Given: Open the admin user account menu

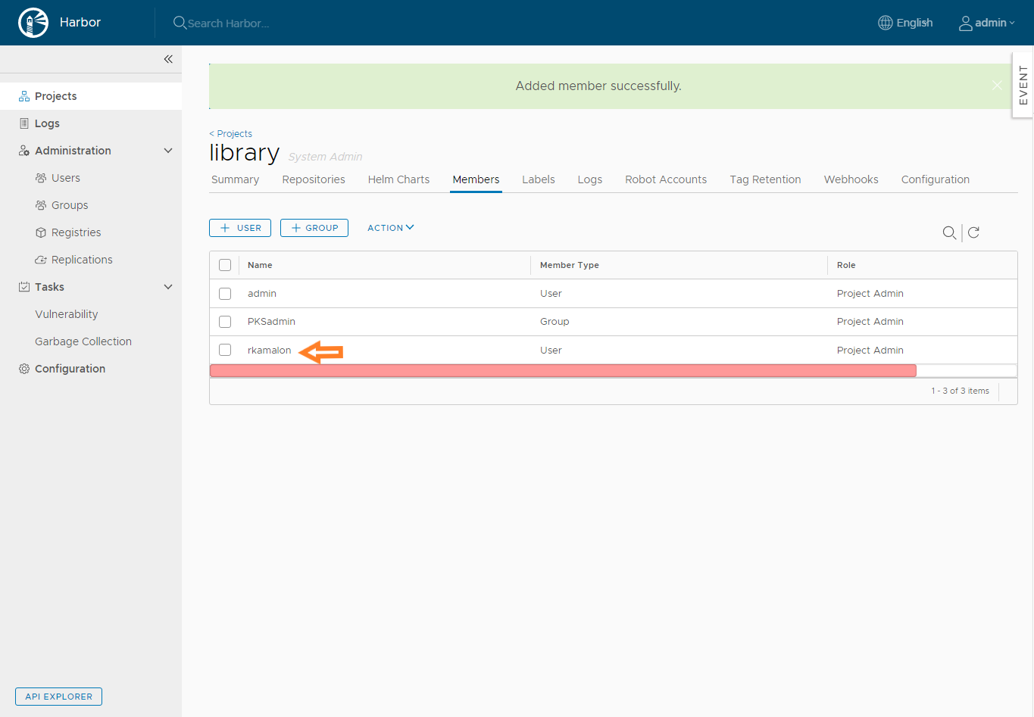Looking at the screenshot, I should (987, 23).
